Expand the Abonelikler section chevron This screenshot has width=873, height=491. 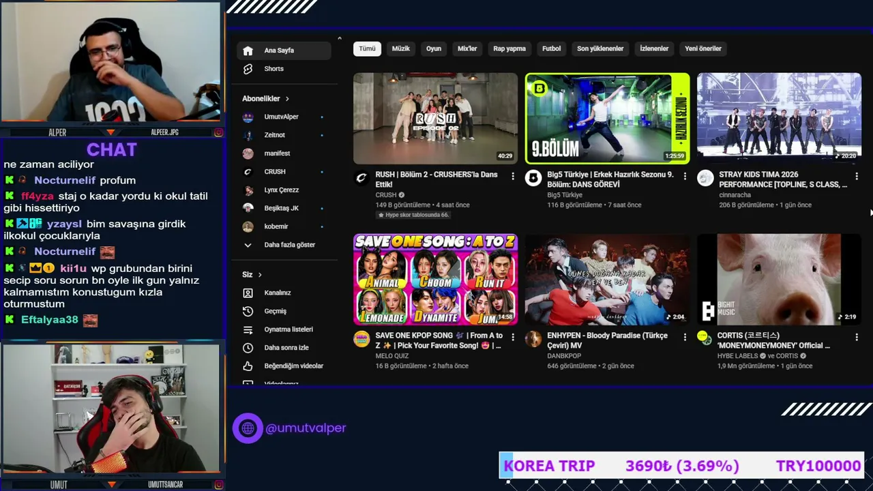[x=287, y=99]
